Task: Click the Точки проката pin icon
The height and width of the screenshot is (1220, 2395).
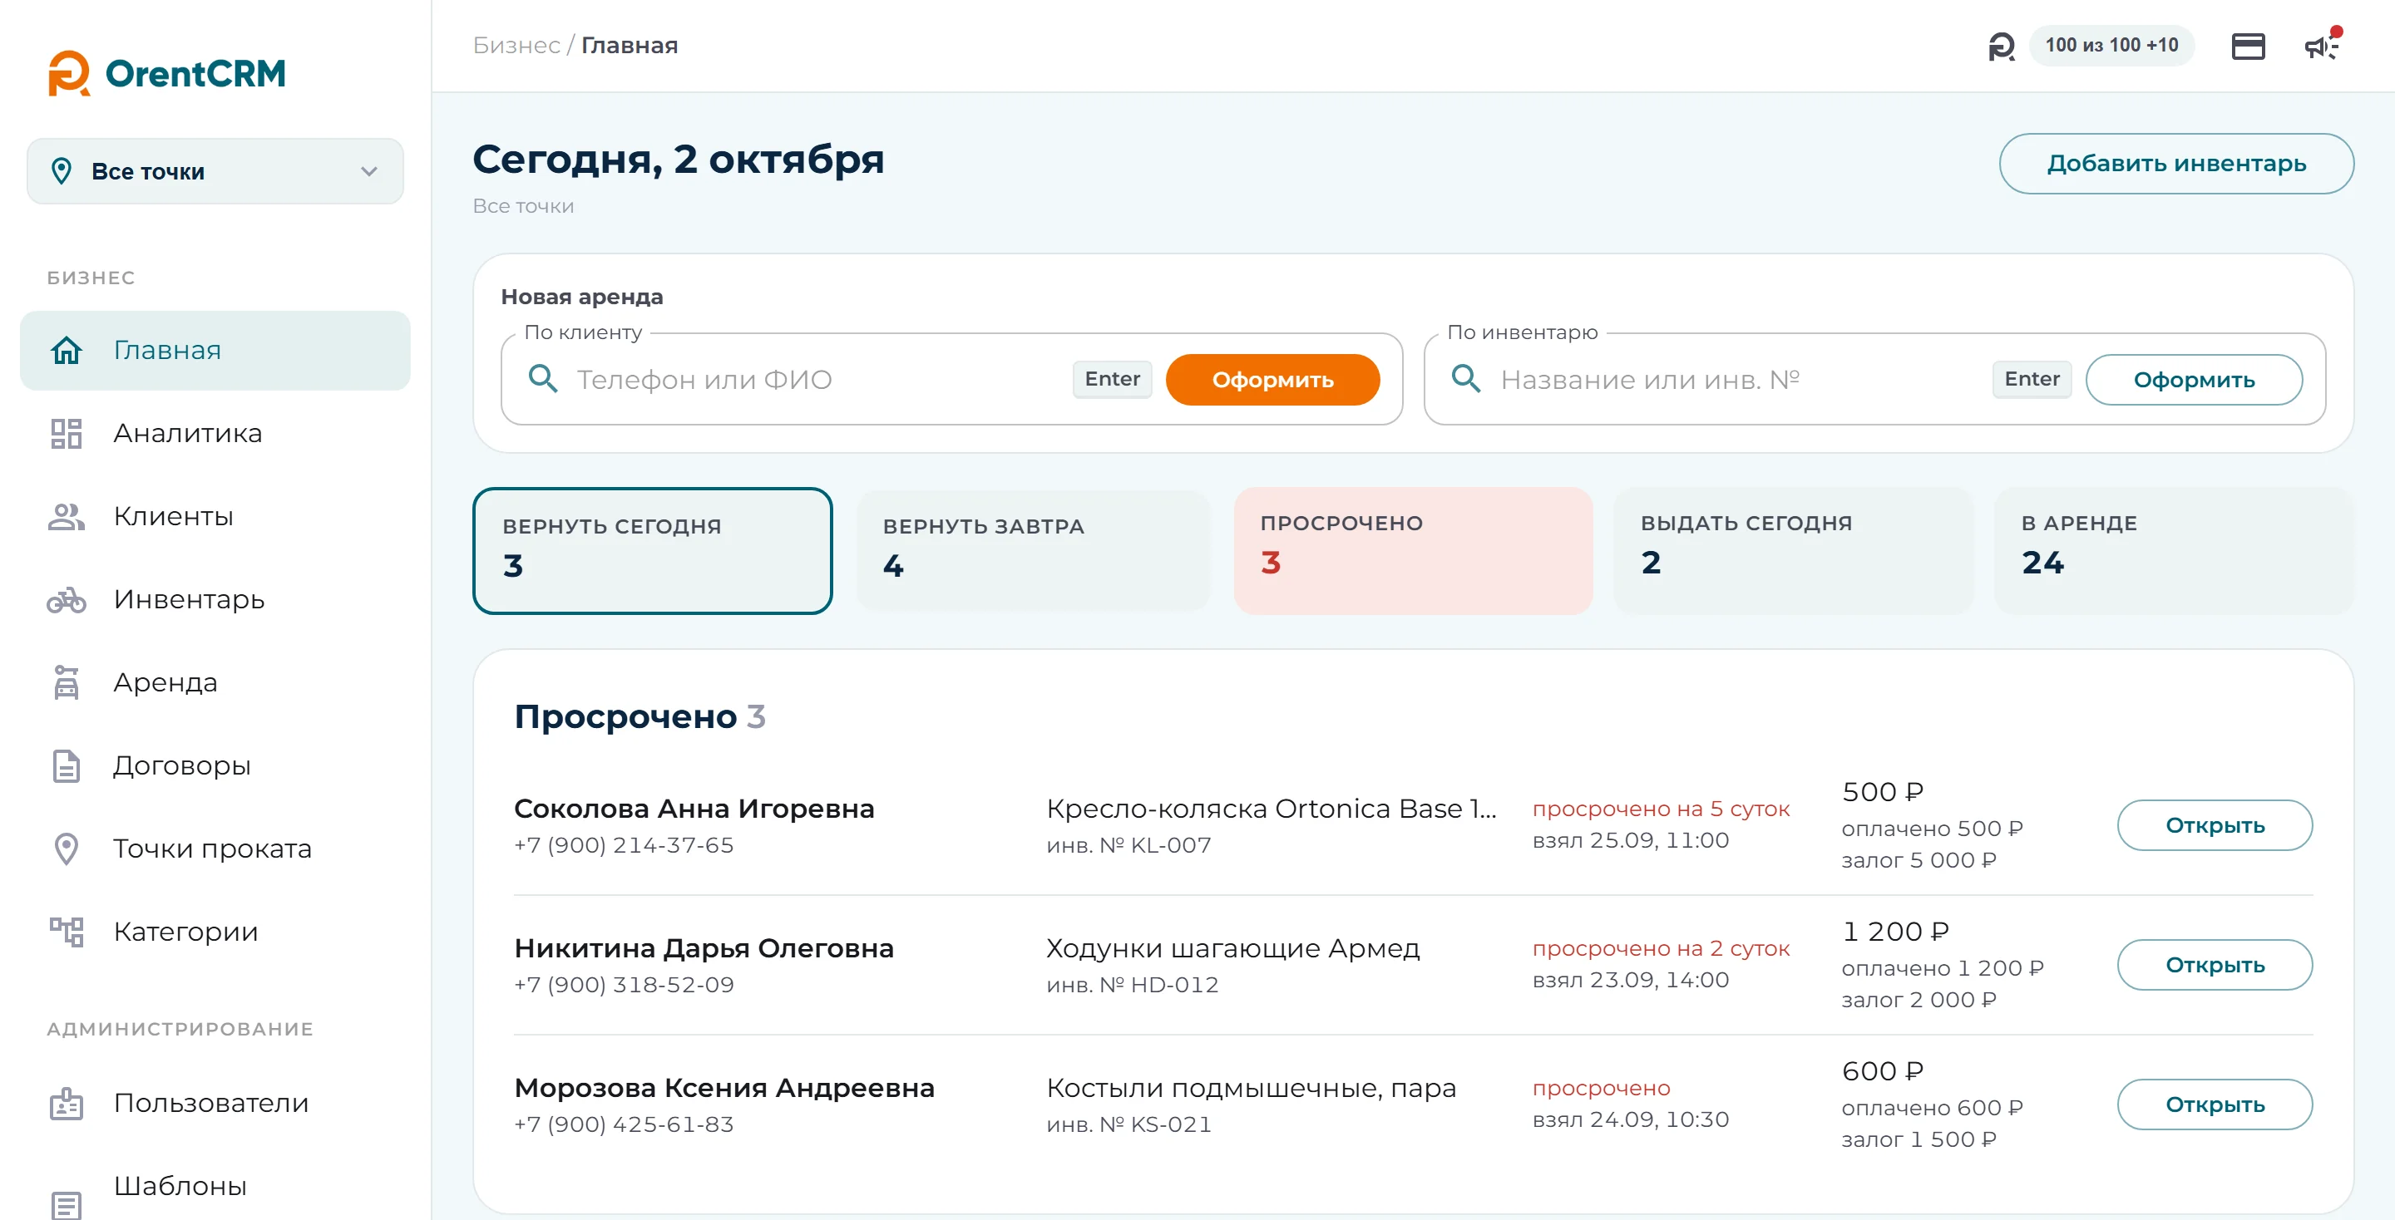Action: point(66,849)
